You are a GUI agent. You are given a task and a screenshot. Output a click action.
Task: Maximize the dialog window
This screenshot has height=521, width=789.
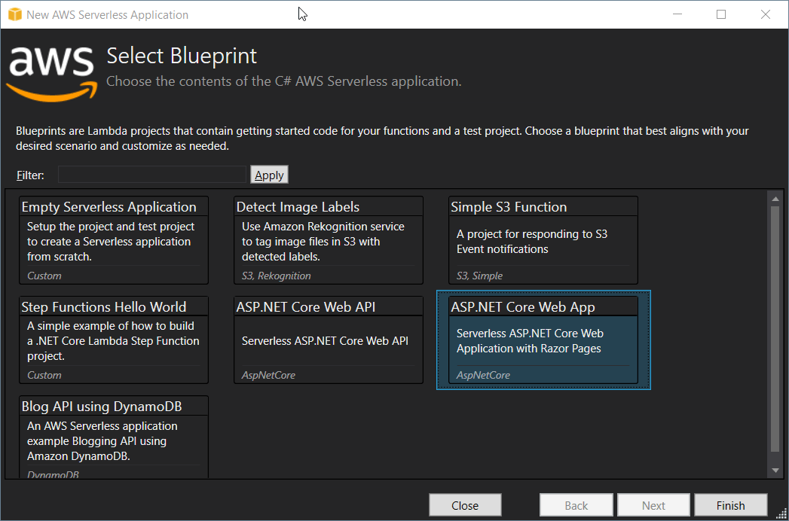point(721,14)
